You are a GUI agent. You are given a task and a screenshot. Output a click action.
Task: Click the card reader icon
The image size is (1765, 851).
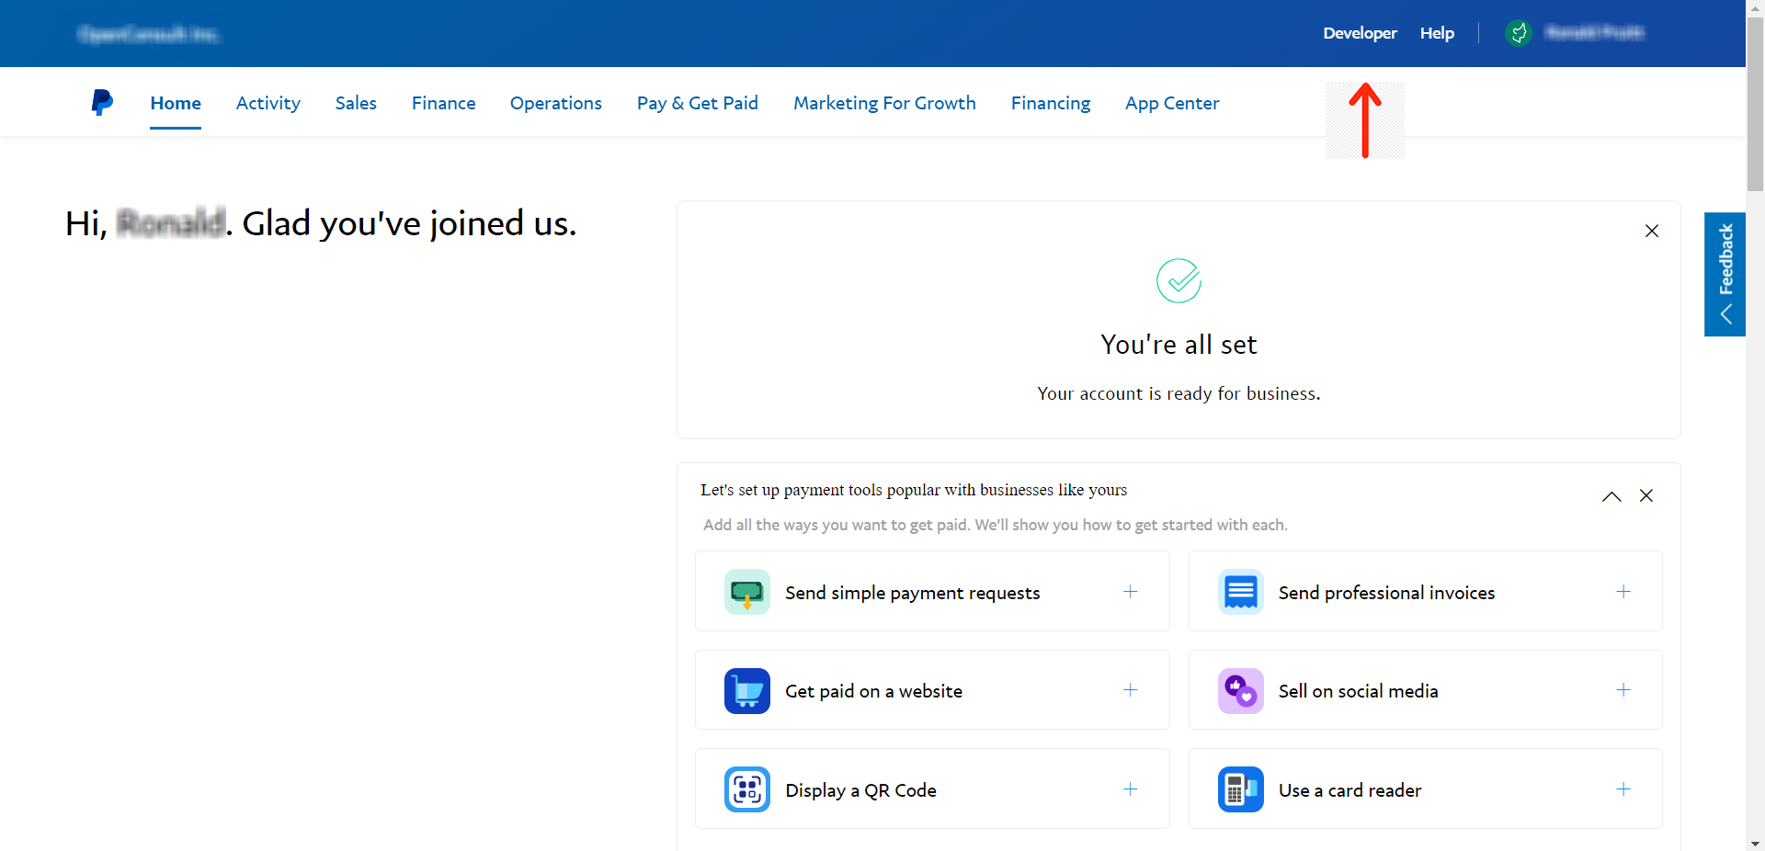1240,789
